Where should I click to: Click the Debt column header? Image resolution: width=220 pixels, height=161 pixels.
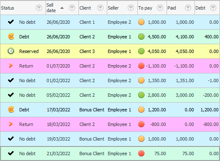[207, 8]
